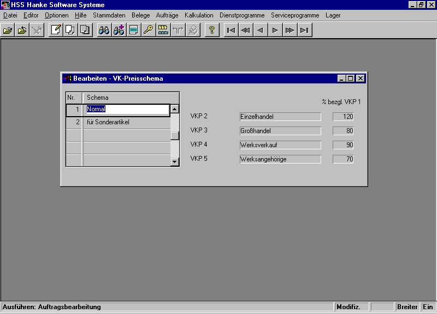
Task: Click the Werksangehörige VKP 5 field
Action: [x=280, y=159]
